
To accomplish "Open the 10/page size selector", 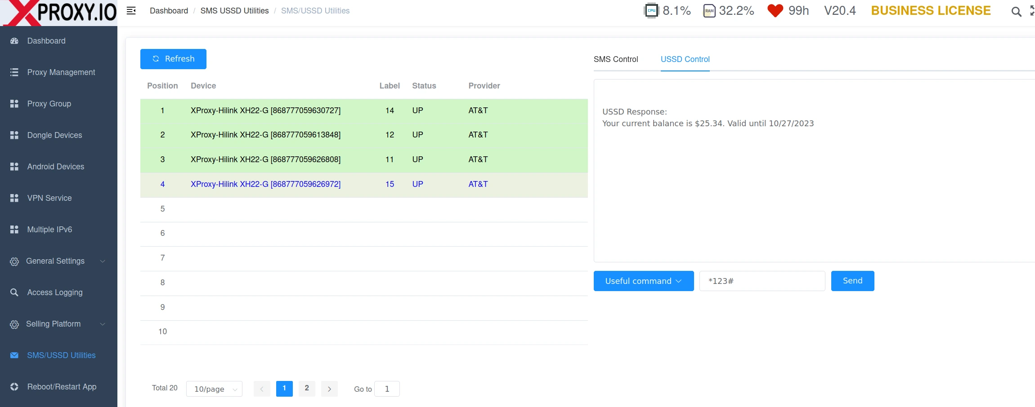I will [214, 389].
